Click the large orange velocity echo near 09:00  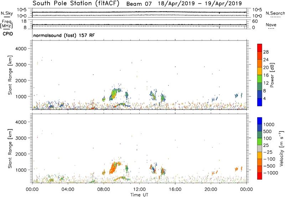[x=114, y=168]
